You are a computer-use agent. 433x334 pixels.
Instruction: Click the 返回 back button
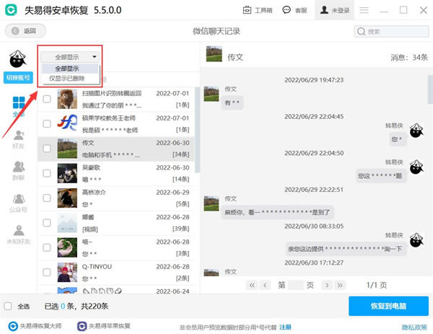coord(25,30)
